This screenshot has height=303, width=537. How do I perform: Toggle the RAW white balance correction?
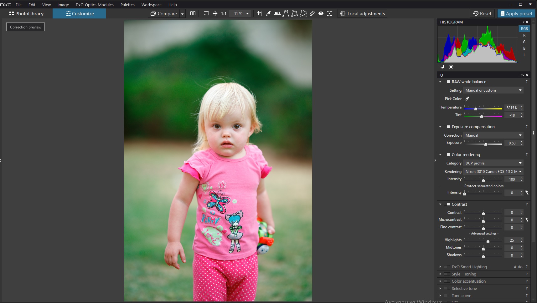coord(447,82)
